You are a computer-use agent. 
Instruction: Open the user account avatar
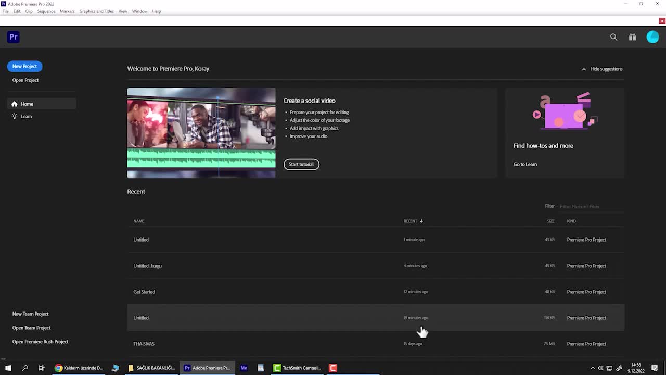tap(652, 37)
